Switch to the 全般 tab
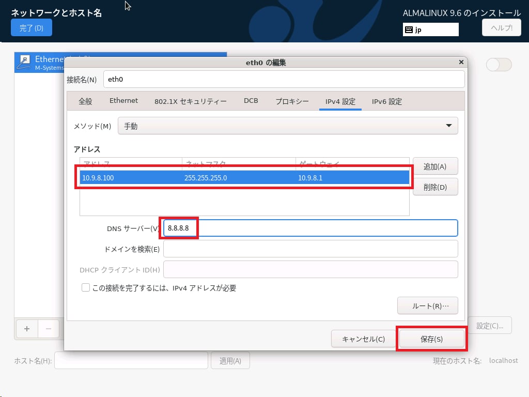 pyautogui.click(x=85, y=101)
